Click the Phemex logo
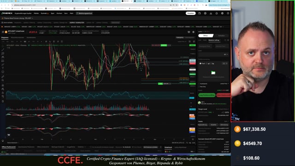295x166 pixels. coord(7,13)
